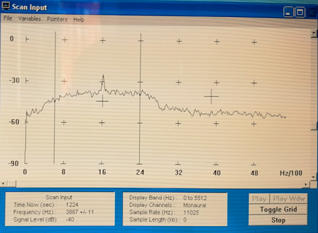Click the vertical cursor line left of 8
This screenshot has width=318, height=233.
[55, 98]
